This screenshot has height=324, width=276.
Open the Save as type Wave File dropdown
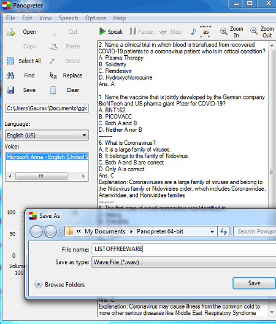[x=183, y=262]
